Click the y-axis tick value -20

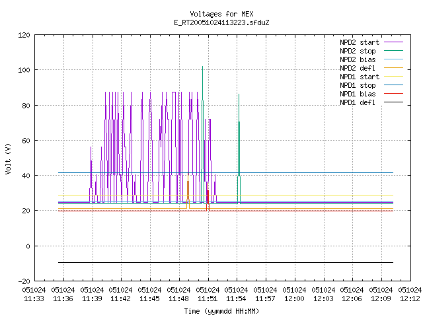point(24,281)
